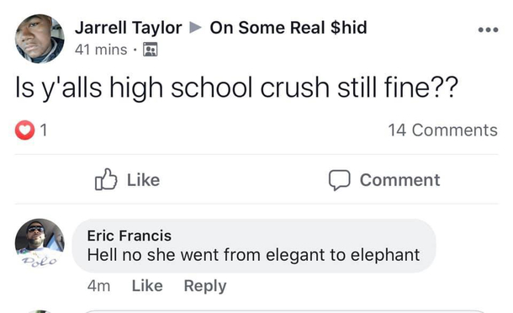Show who reacted via the count 1
Screen dimensions: 513x313
[x=44, y=130]
